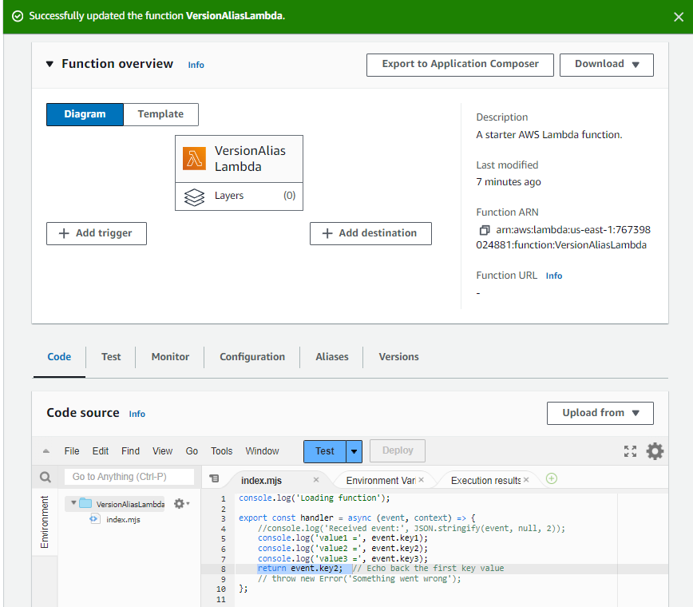This screenshot has width=693, height=607.
Task: Open the Function URL Info link
Action: 554,275
